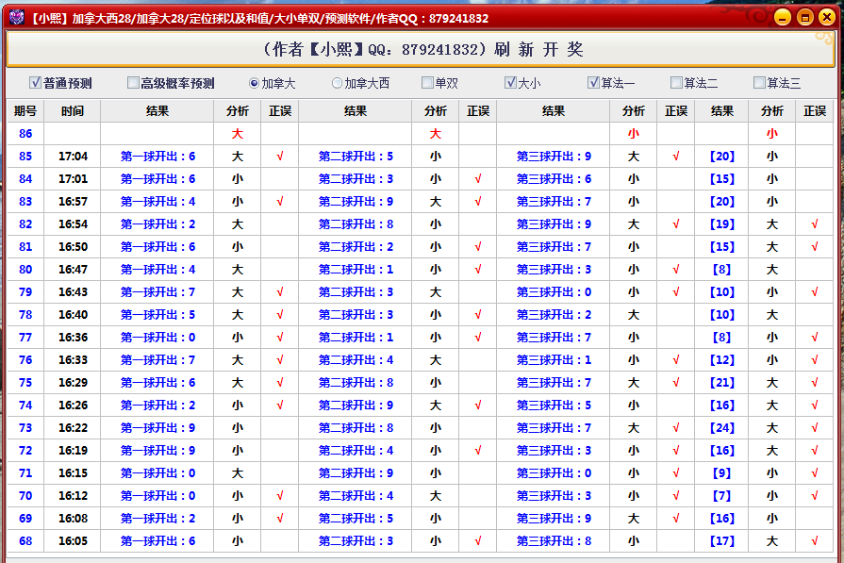Disable the 算法一 checkbox

coord(593,83)
